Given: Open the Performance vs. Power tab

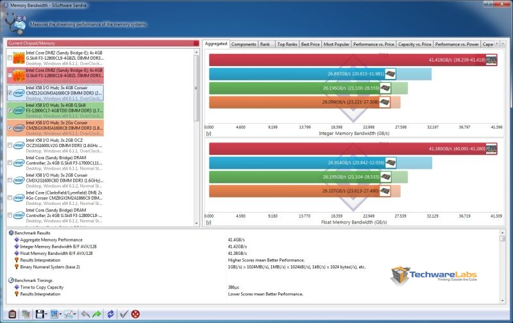Looking at the screenshot, I should 457,44.
